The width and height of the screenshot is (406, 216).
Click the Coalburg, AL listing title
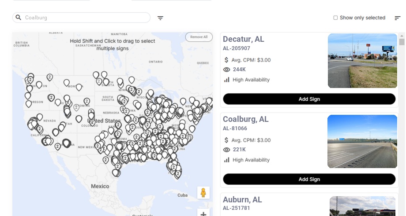point(245,119)
